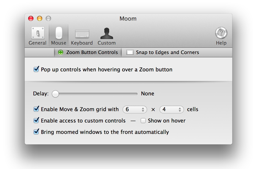Close the Moom window with red button
Viewport: 253px width, 169px height.
click(x=31, y=18)
